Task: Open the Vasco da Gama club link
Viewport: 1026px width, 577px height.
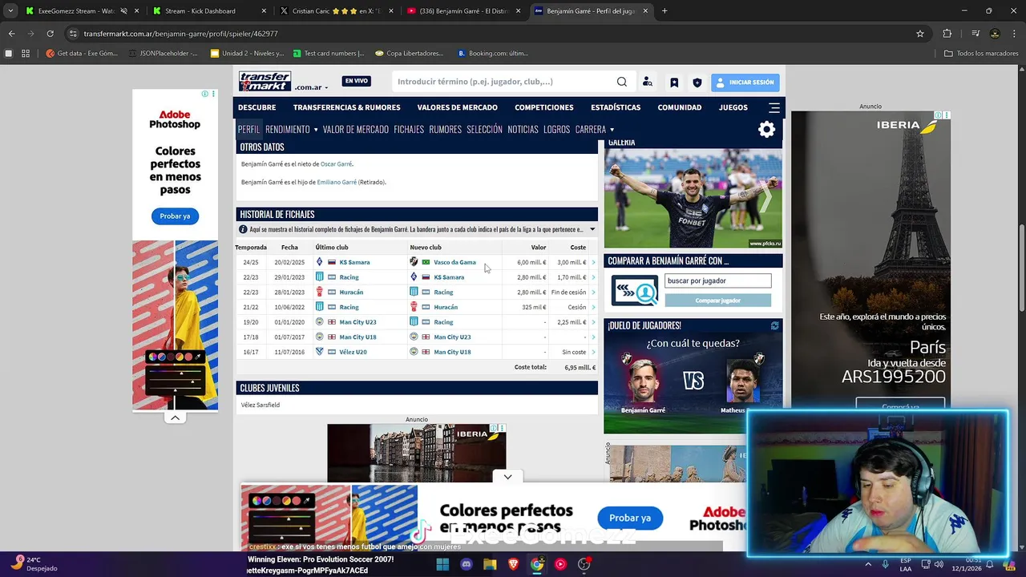Action: [x=454, y=262]
